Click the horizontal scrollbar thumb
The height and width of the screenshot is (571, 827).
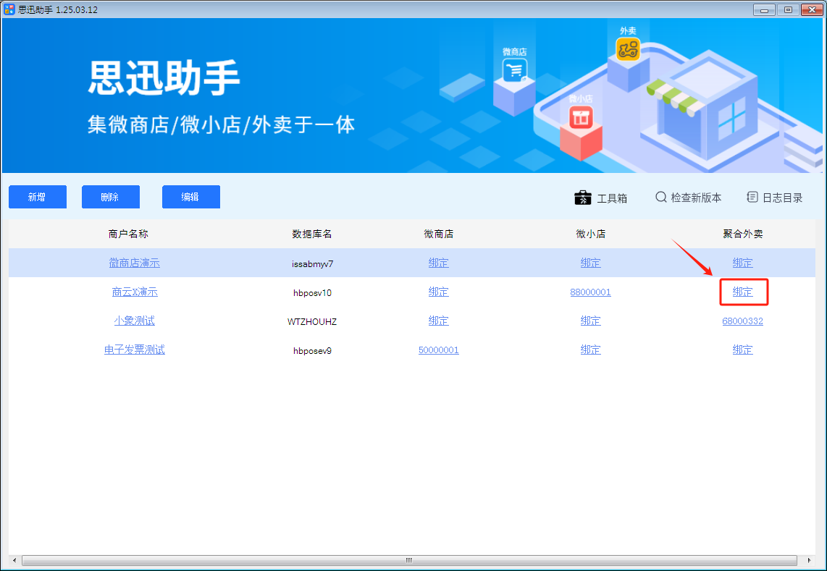click(409, 560)
